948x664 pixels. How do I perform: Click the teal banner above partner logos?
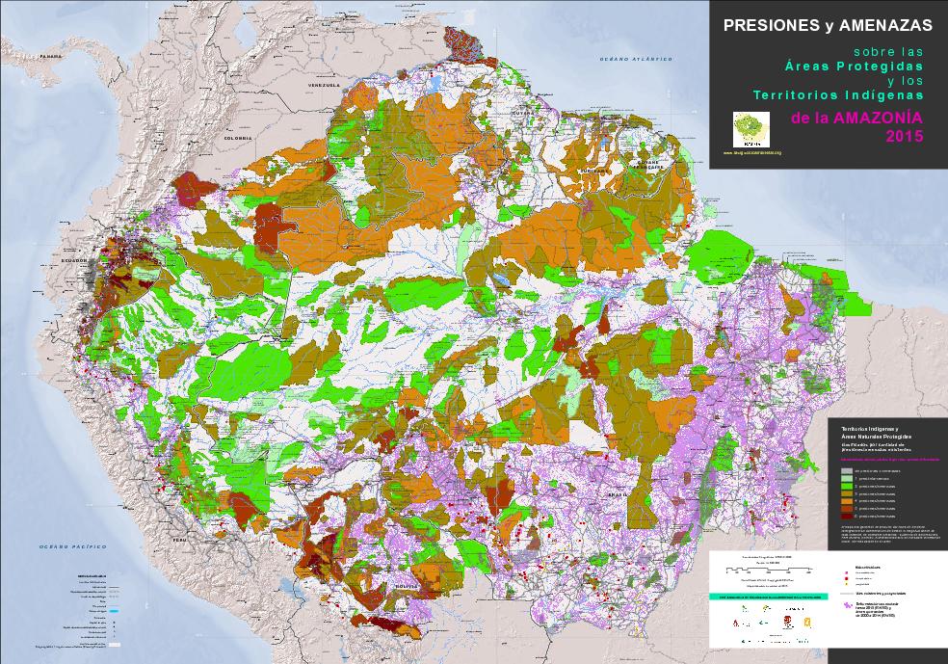click(x=768, y=597)
